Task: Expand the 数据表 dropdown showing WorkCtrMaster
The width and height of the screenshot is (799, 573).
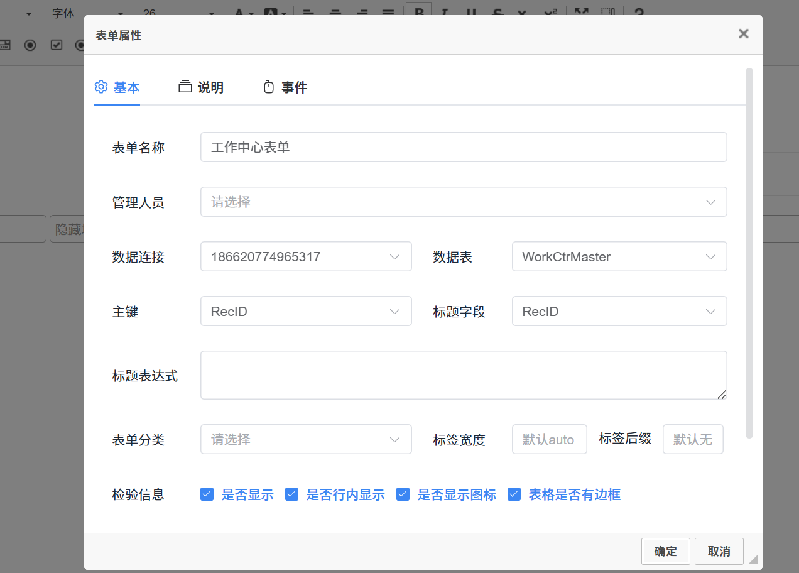Action: coord(619,256)
